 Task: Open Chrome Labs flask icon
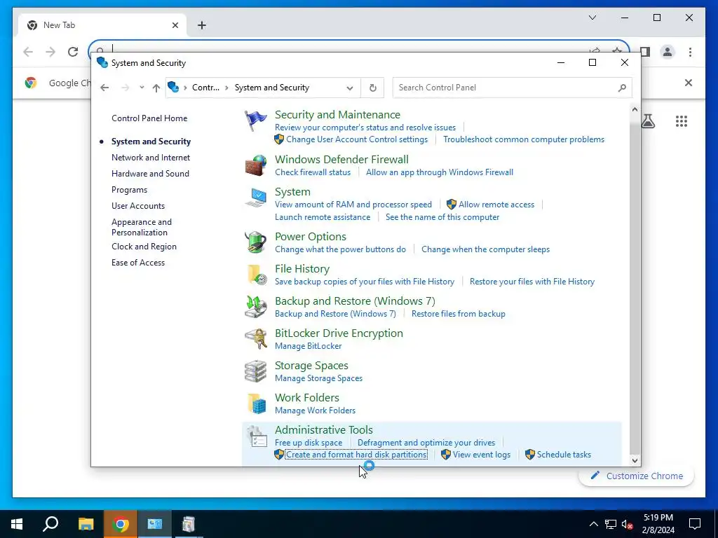(647, 121)
